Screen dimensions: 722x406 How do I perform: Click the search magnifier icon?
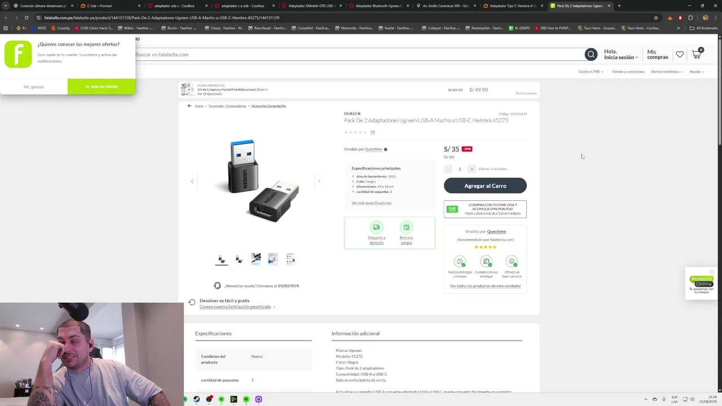[x=591, y=55]
